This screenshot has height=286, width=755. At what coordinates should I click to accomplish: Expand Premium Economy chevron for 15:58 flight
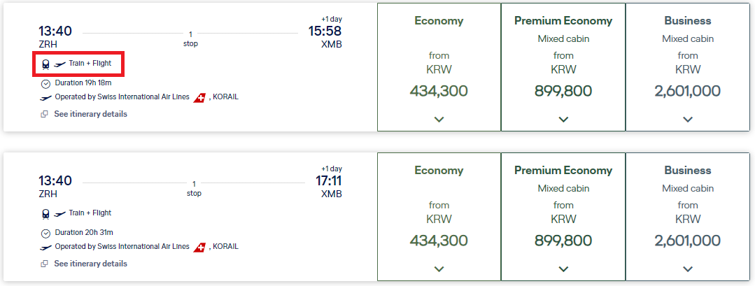(x=563, y=120)
